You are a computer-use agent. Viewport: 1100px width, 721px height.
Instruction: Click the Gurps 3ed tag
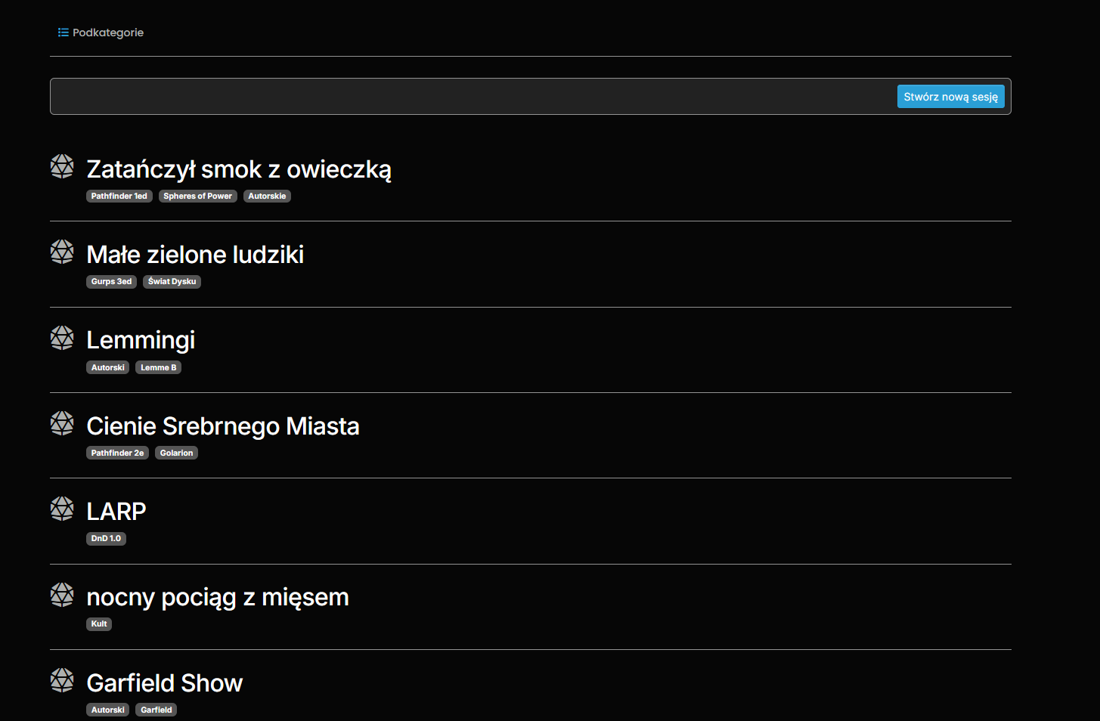coord(111,282)
